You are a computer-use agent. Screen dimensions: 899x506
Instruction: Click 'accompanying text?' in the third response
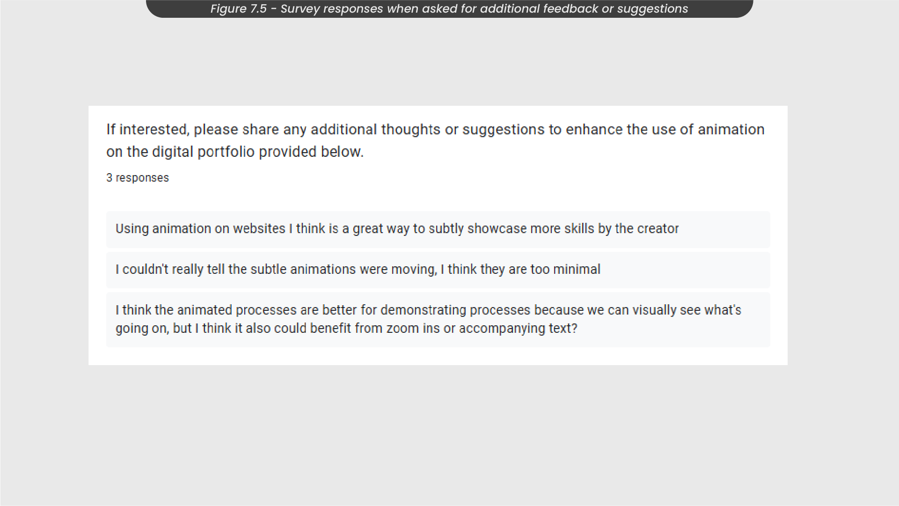[x=518, y=329]
